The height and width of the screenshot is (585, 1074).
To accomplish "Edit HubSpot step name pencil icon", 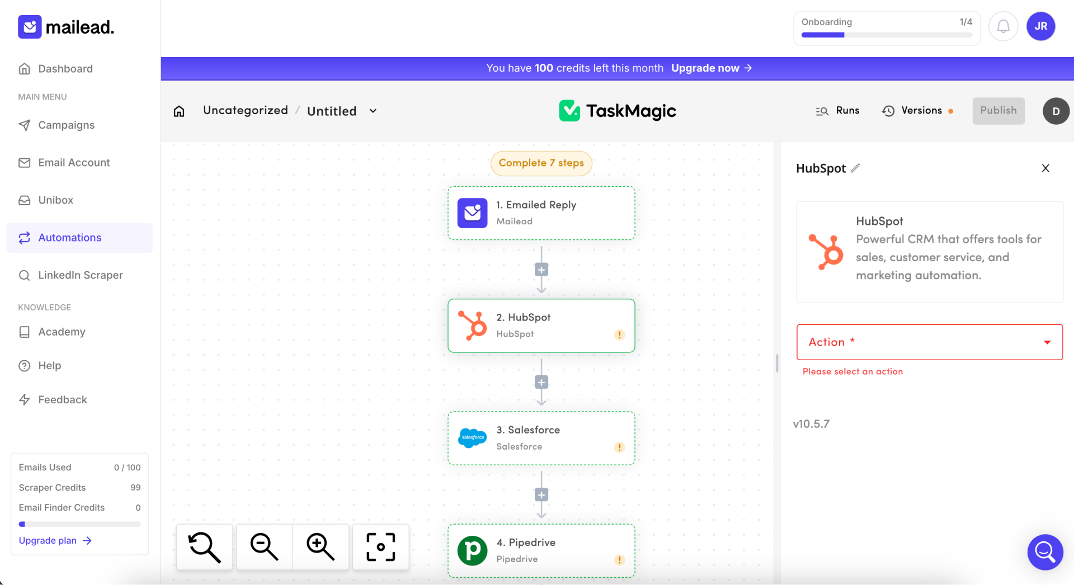I will pos(855,168).
